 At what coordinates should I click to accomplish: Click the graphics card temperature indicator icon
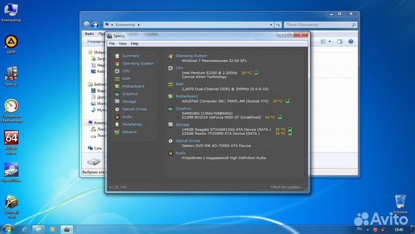pyautogui.click(x=280, y=117)
